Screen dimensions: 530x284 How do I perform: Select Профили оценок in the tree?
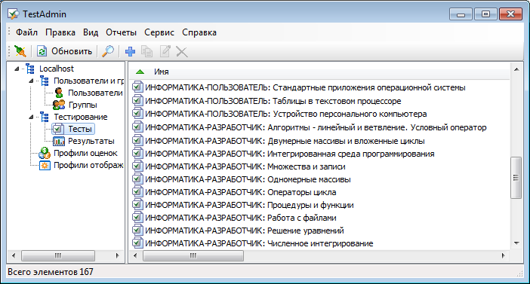(85, 153)
